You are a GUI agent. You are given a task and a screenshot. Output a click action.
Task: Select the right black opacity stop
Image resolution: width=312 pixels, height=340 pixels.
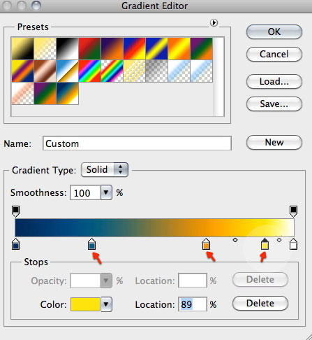(293, 211)
